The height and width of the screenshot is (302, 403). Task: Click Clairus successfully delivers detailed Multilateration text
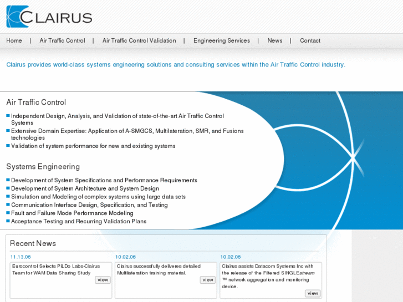(x=159, y=269)
